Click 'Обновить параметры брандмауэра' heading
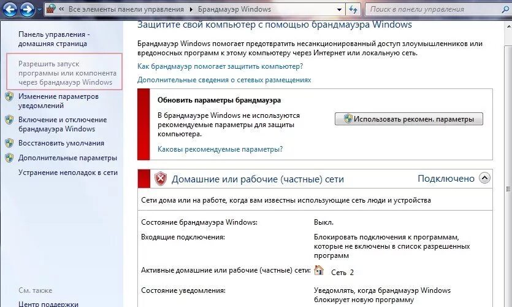512x307 pixels. point(219,100)
